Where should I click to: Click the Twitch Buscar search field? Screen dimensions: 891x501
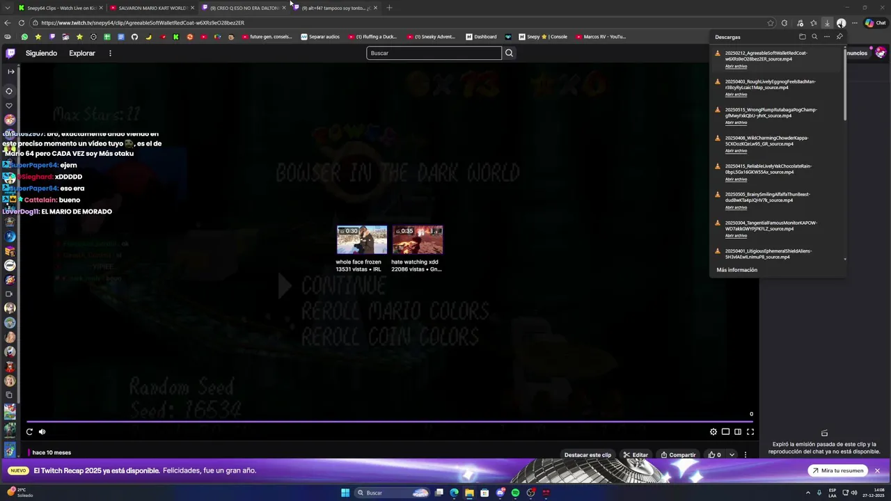tap(434, 53)
